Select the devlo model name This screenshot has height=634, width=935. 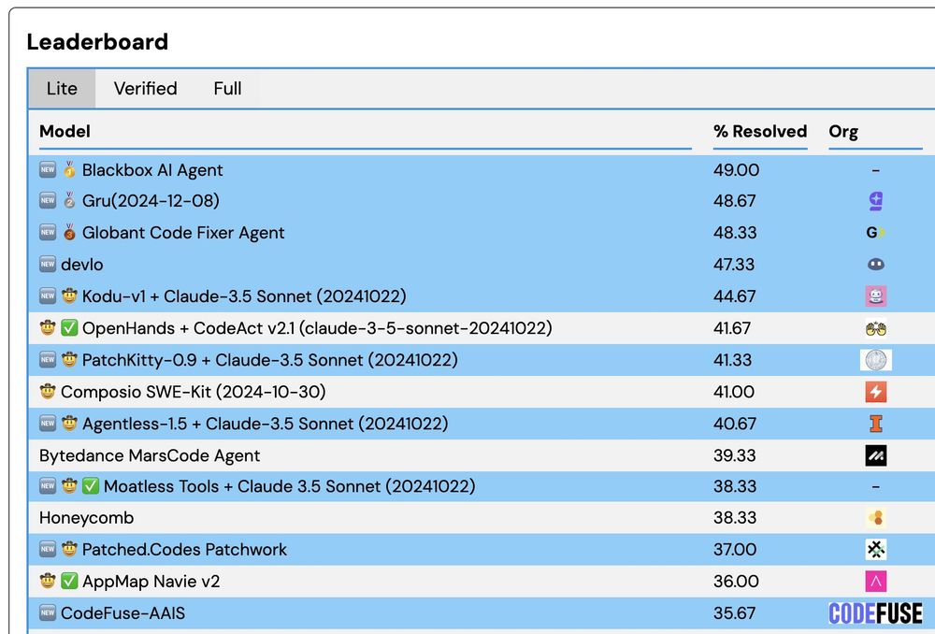tap(81, 265)
